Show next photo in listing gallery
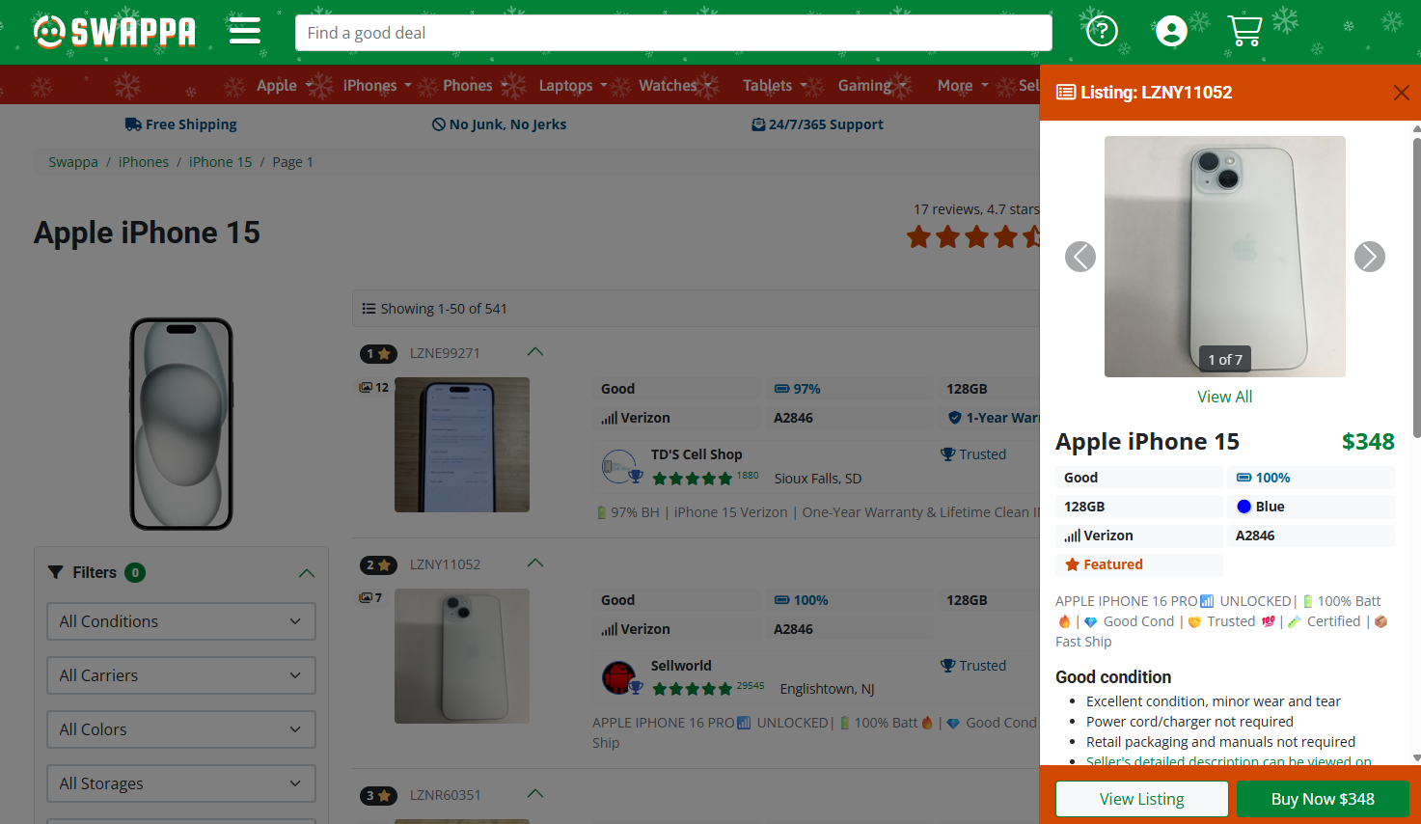 [x=1369, y=257]
